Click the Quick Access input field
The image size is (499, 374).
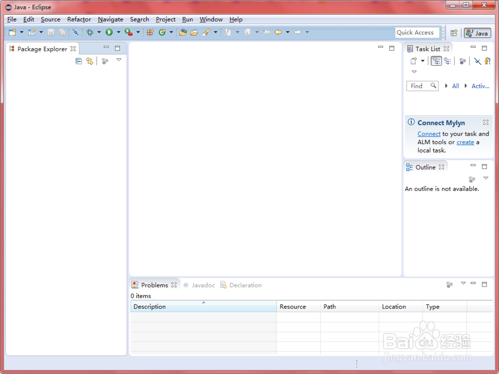click(x=417, y=32)
